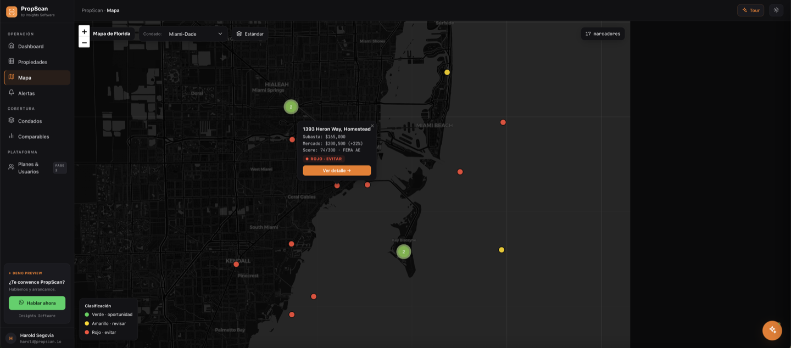Click the PropScan logo icon
The width and height of the screenshot is (791, 348).
(x=12, y=12)
